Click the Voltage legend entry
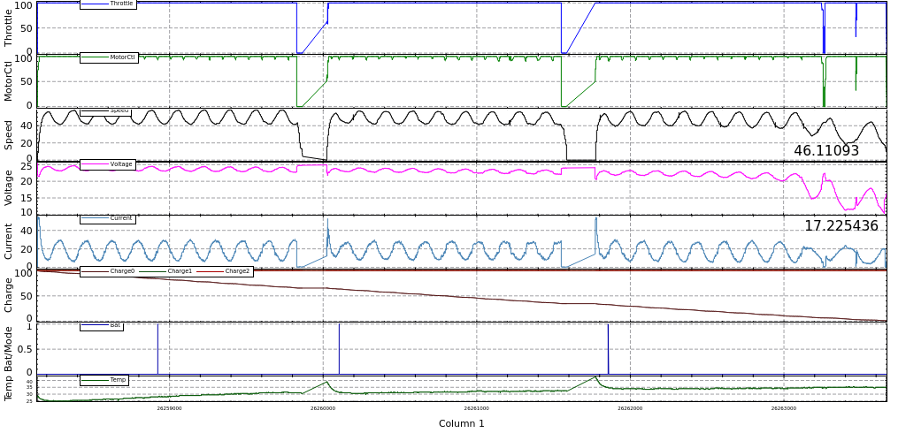906x433 pixels. pyautogui.click(x=108, y=164)
